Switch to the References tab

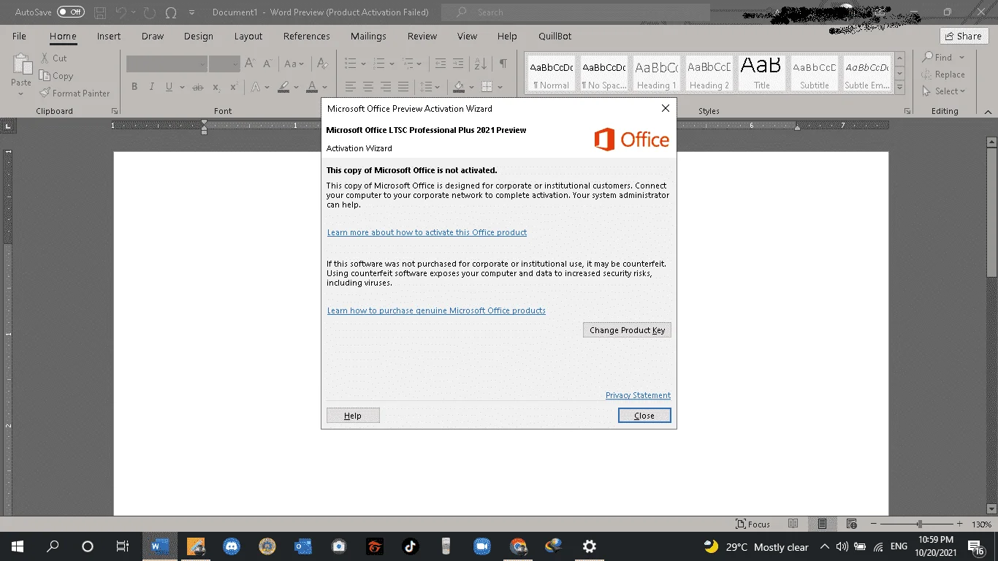307,36
